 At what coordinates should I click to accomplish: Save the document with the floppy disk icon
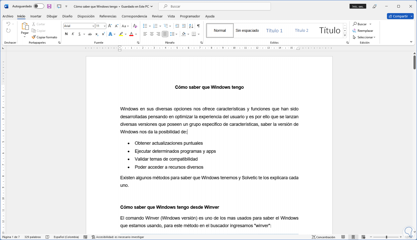point(49,6)
